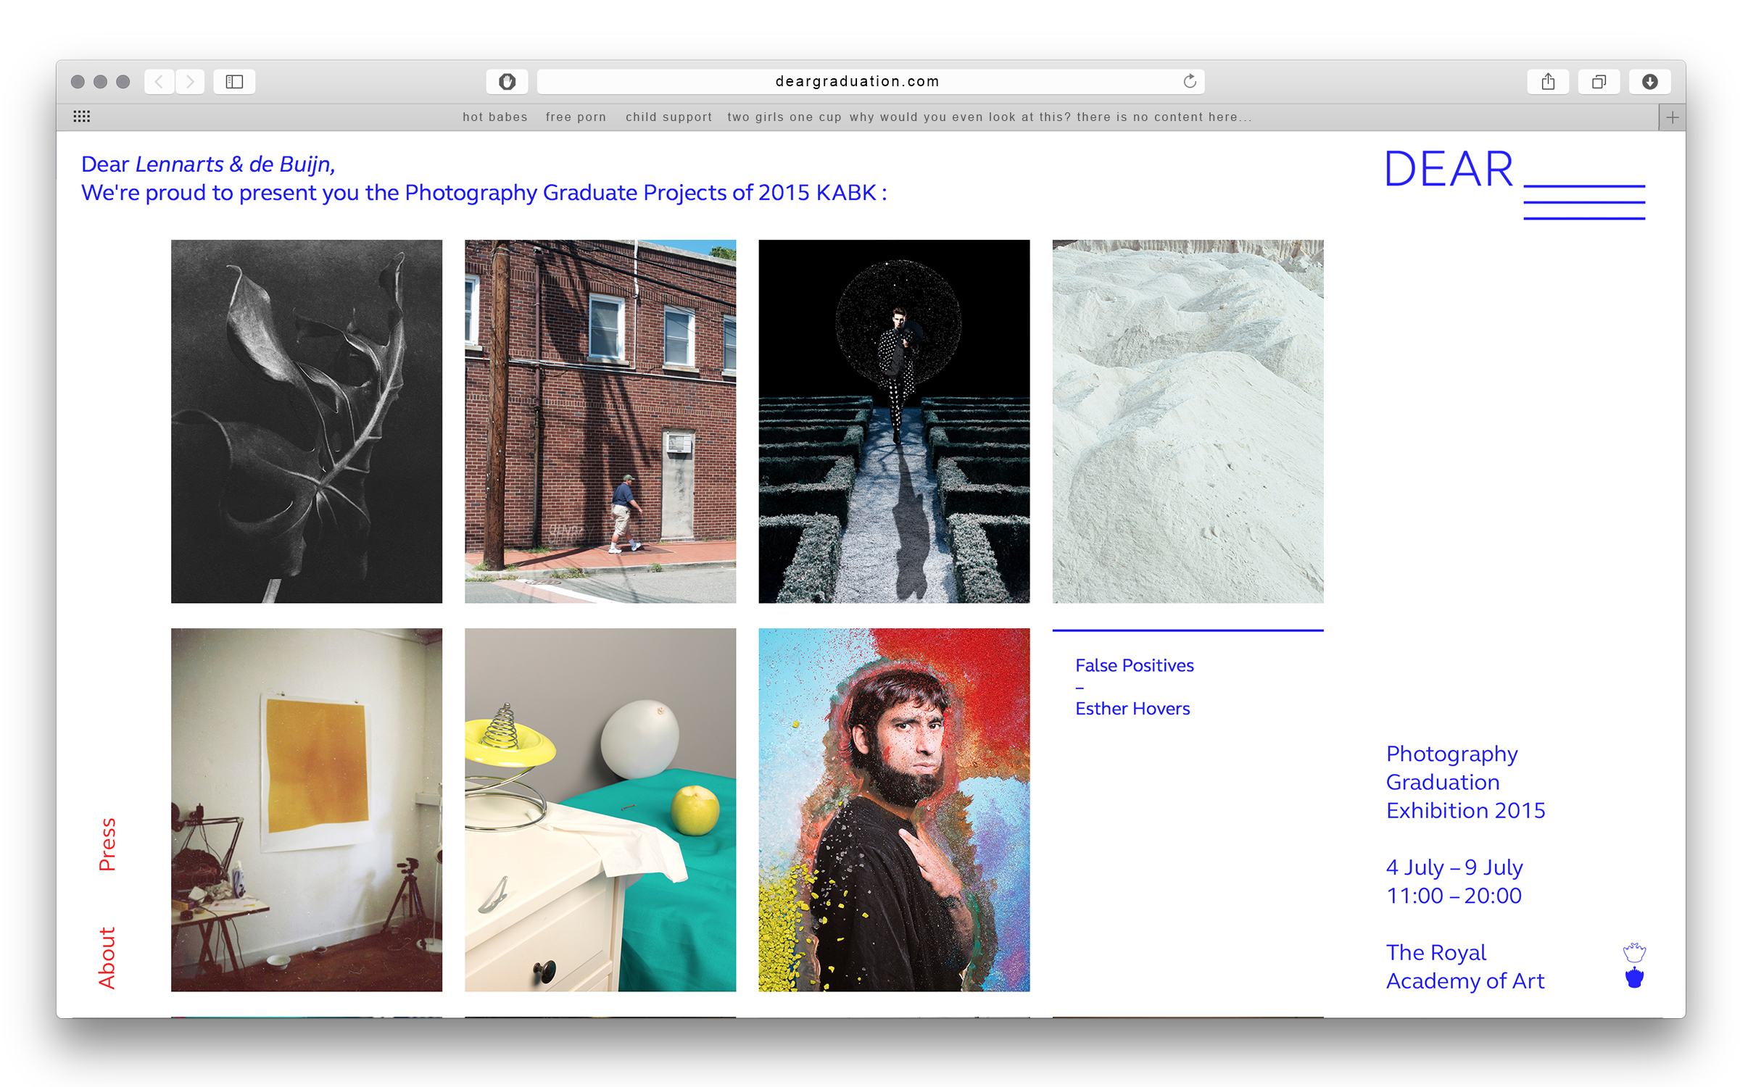The height and width of the screenshot is (1087, 1740).
Task: Open the Top Sites grid icon
Action: [82, 117]
